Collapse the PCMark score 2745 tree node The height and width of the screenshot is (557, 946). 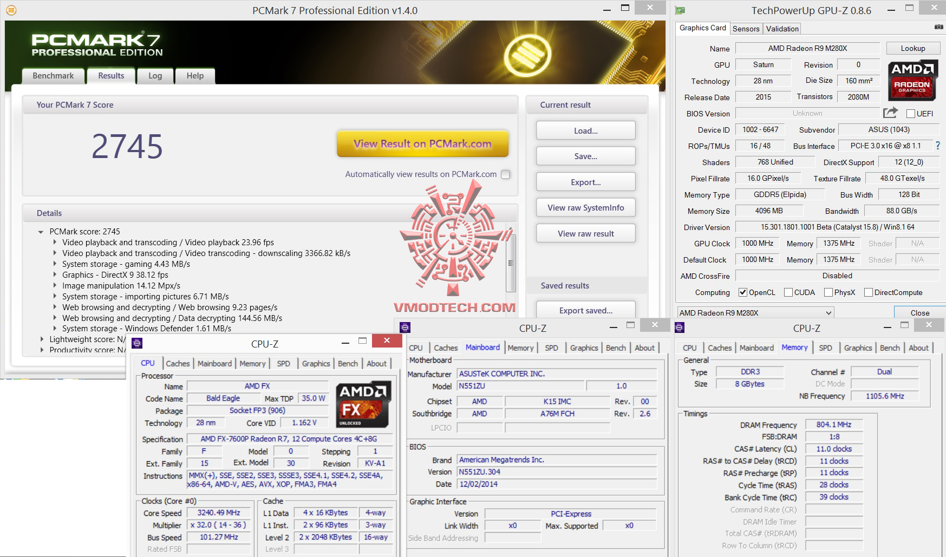(x=41, y=232)
